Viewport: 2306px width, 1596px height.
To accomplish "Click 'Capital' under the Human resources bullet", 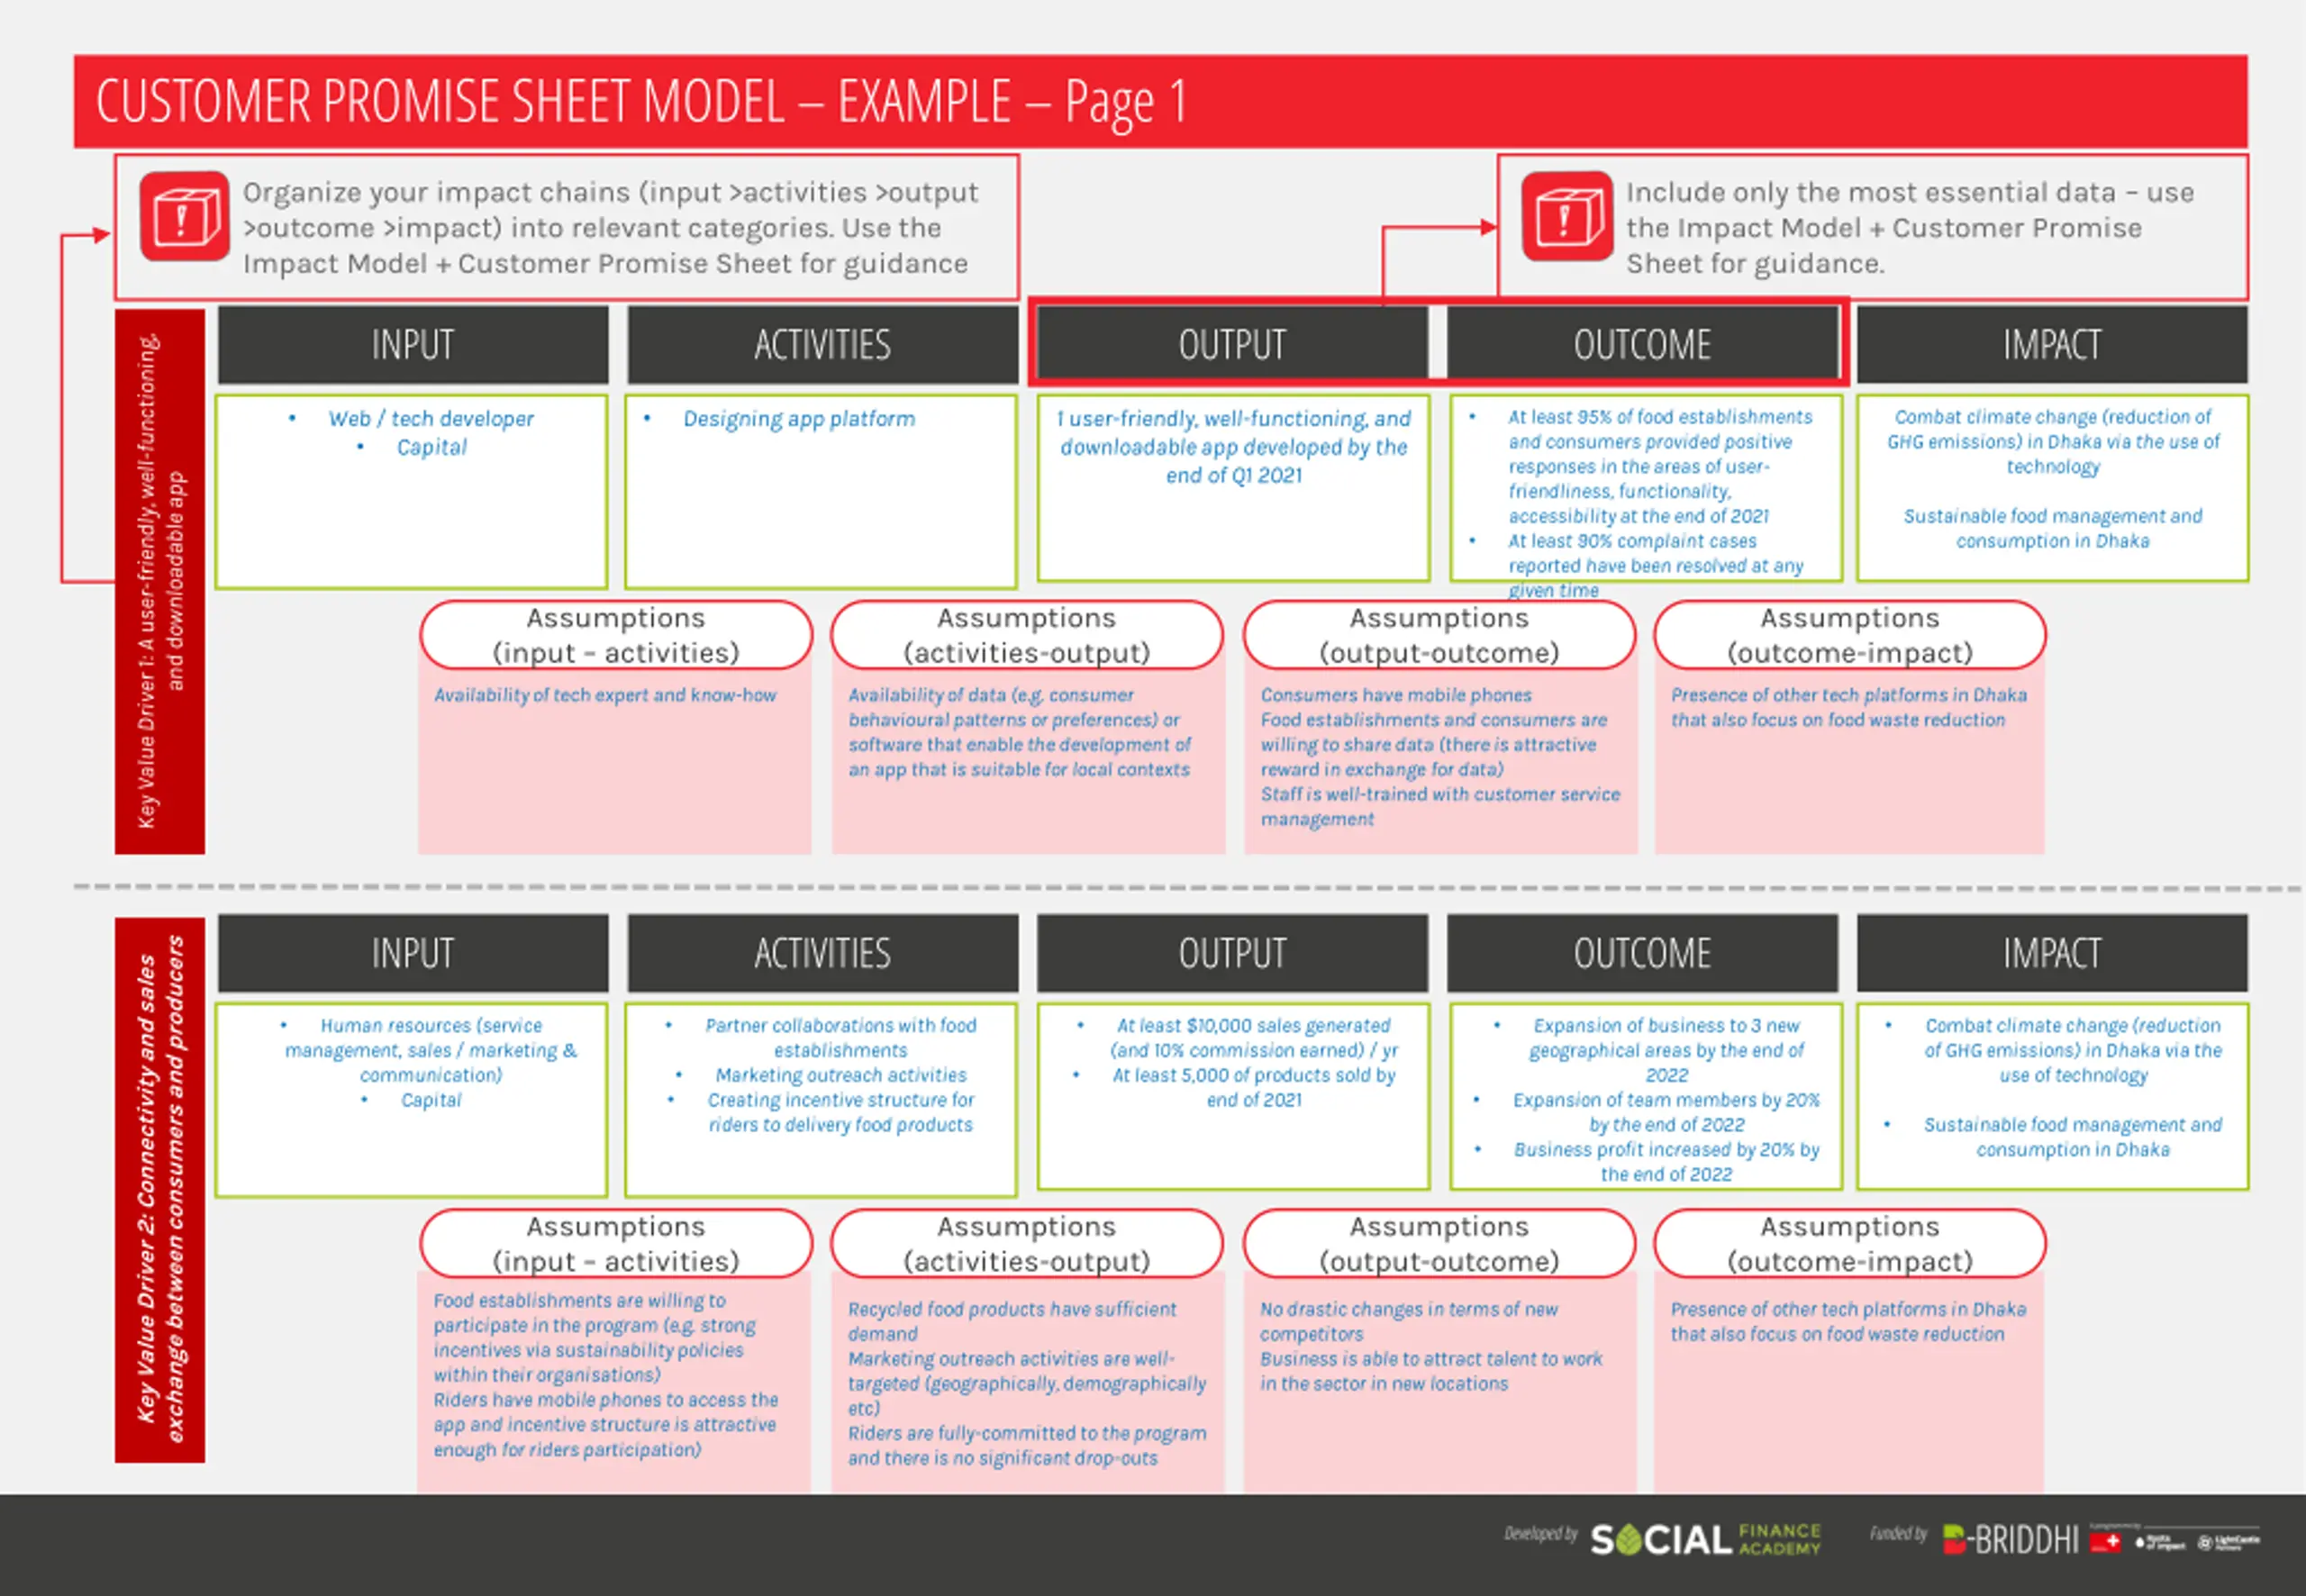I will (431, 1100).
